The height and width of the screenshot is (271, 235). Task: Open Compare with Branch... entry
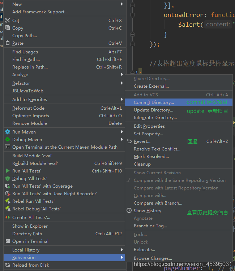tap(179, 203)
